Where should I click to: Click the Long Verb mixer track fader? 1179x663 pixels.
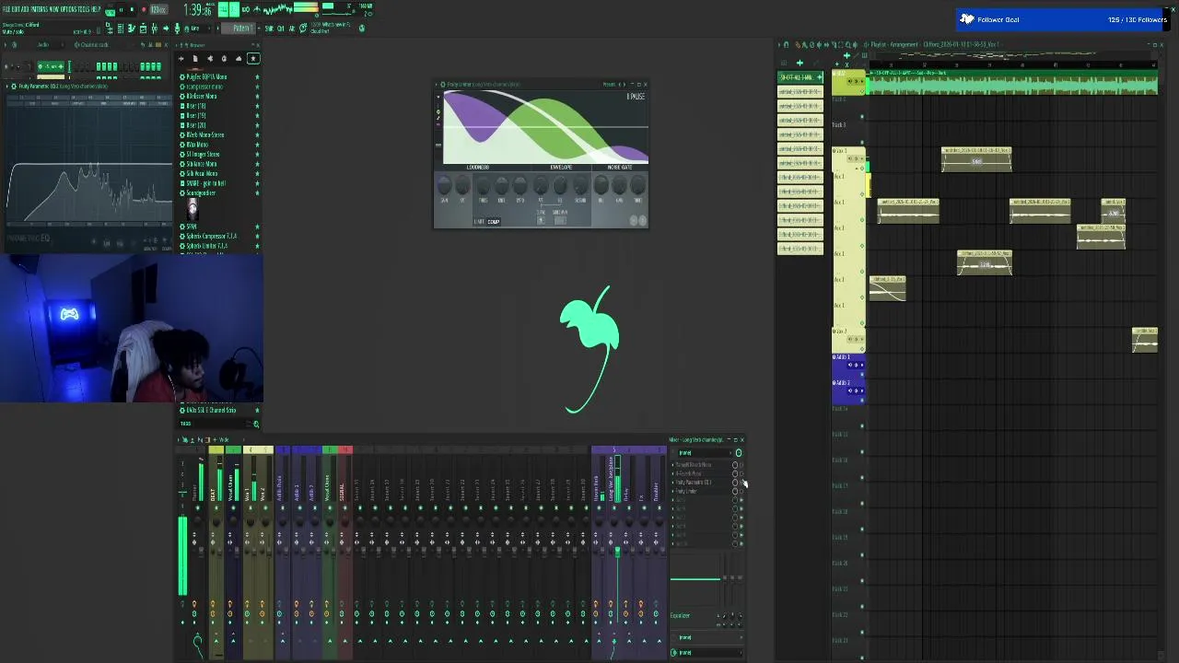[x=617, y=552]
